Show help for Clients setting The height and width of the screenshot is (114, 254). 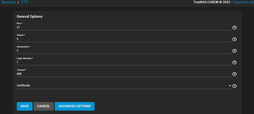coord(234,39)
